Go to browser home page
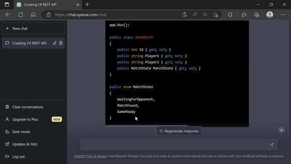 (x=33, y=15)
